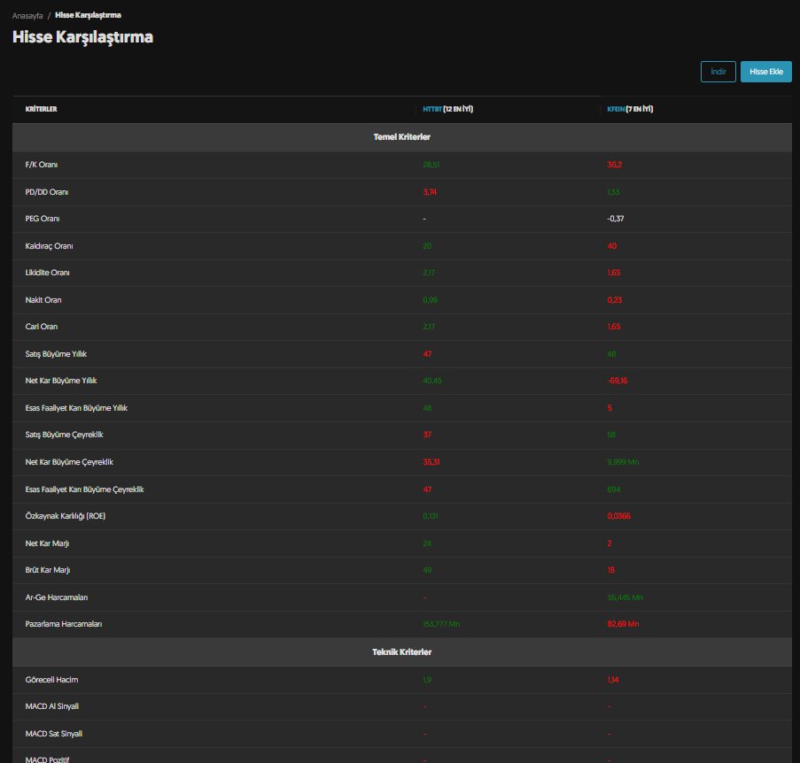Viewport: 800px width, 763px height.
Task: Click KFEIN Ar-Ge value 36,445 Mn
Action: tap(625, 597)
